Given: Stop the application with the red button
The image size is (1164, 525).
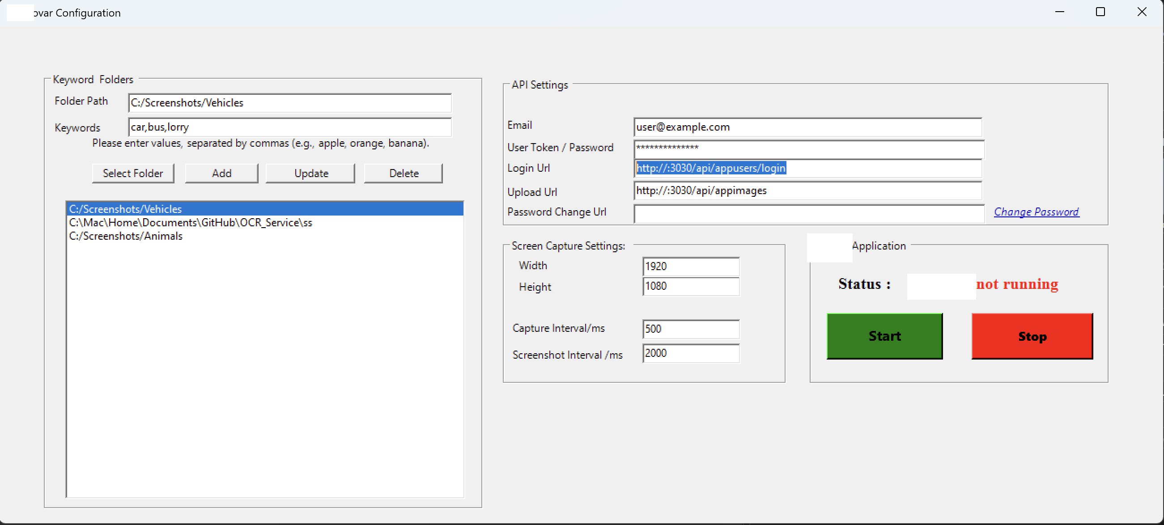Looking at the screenshot, I should point(1032,336).
